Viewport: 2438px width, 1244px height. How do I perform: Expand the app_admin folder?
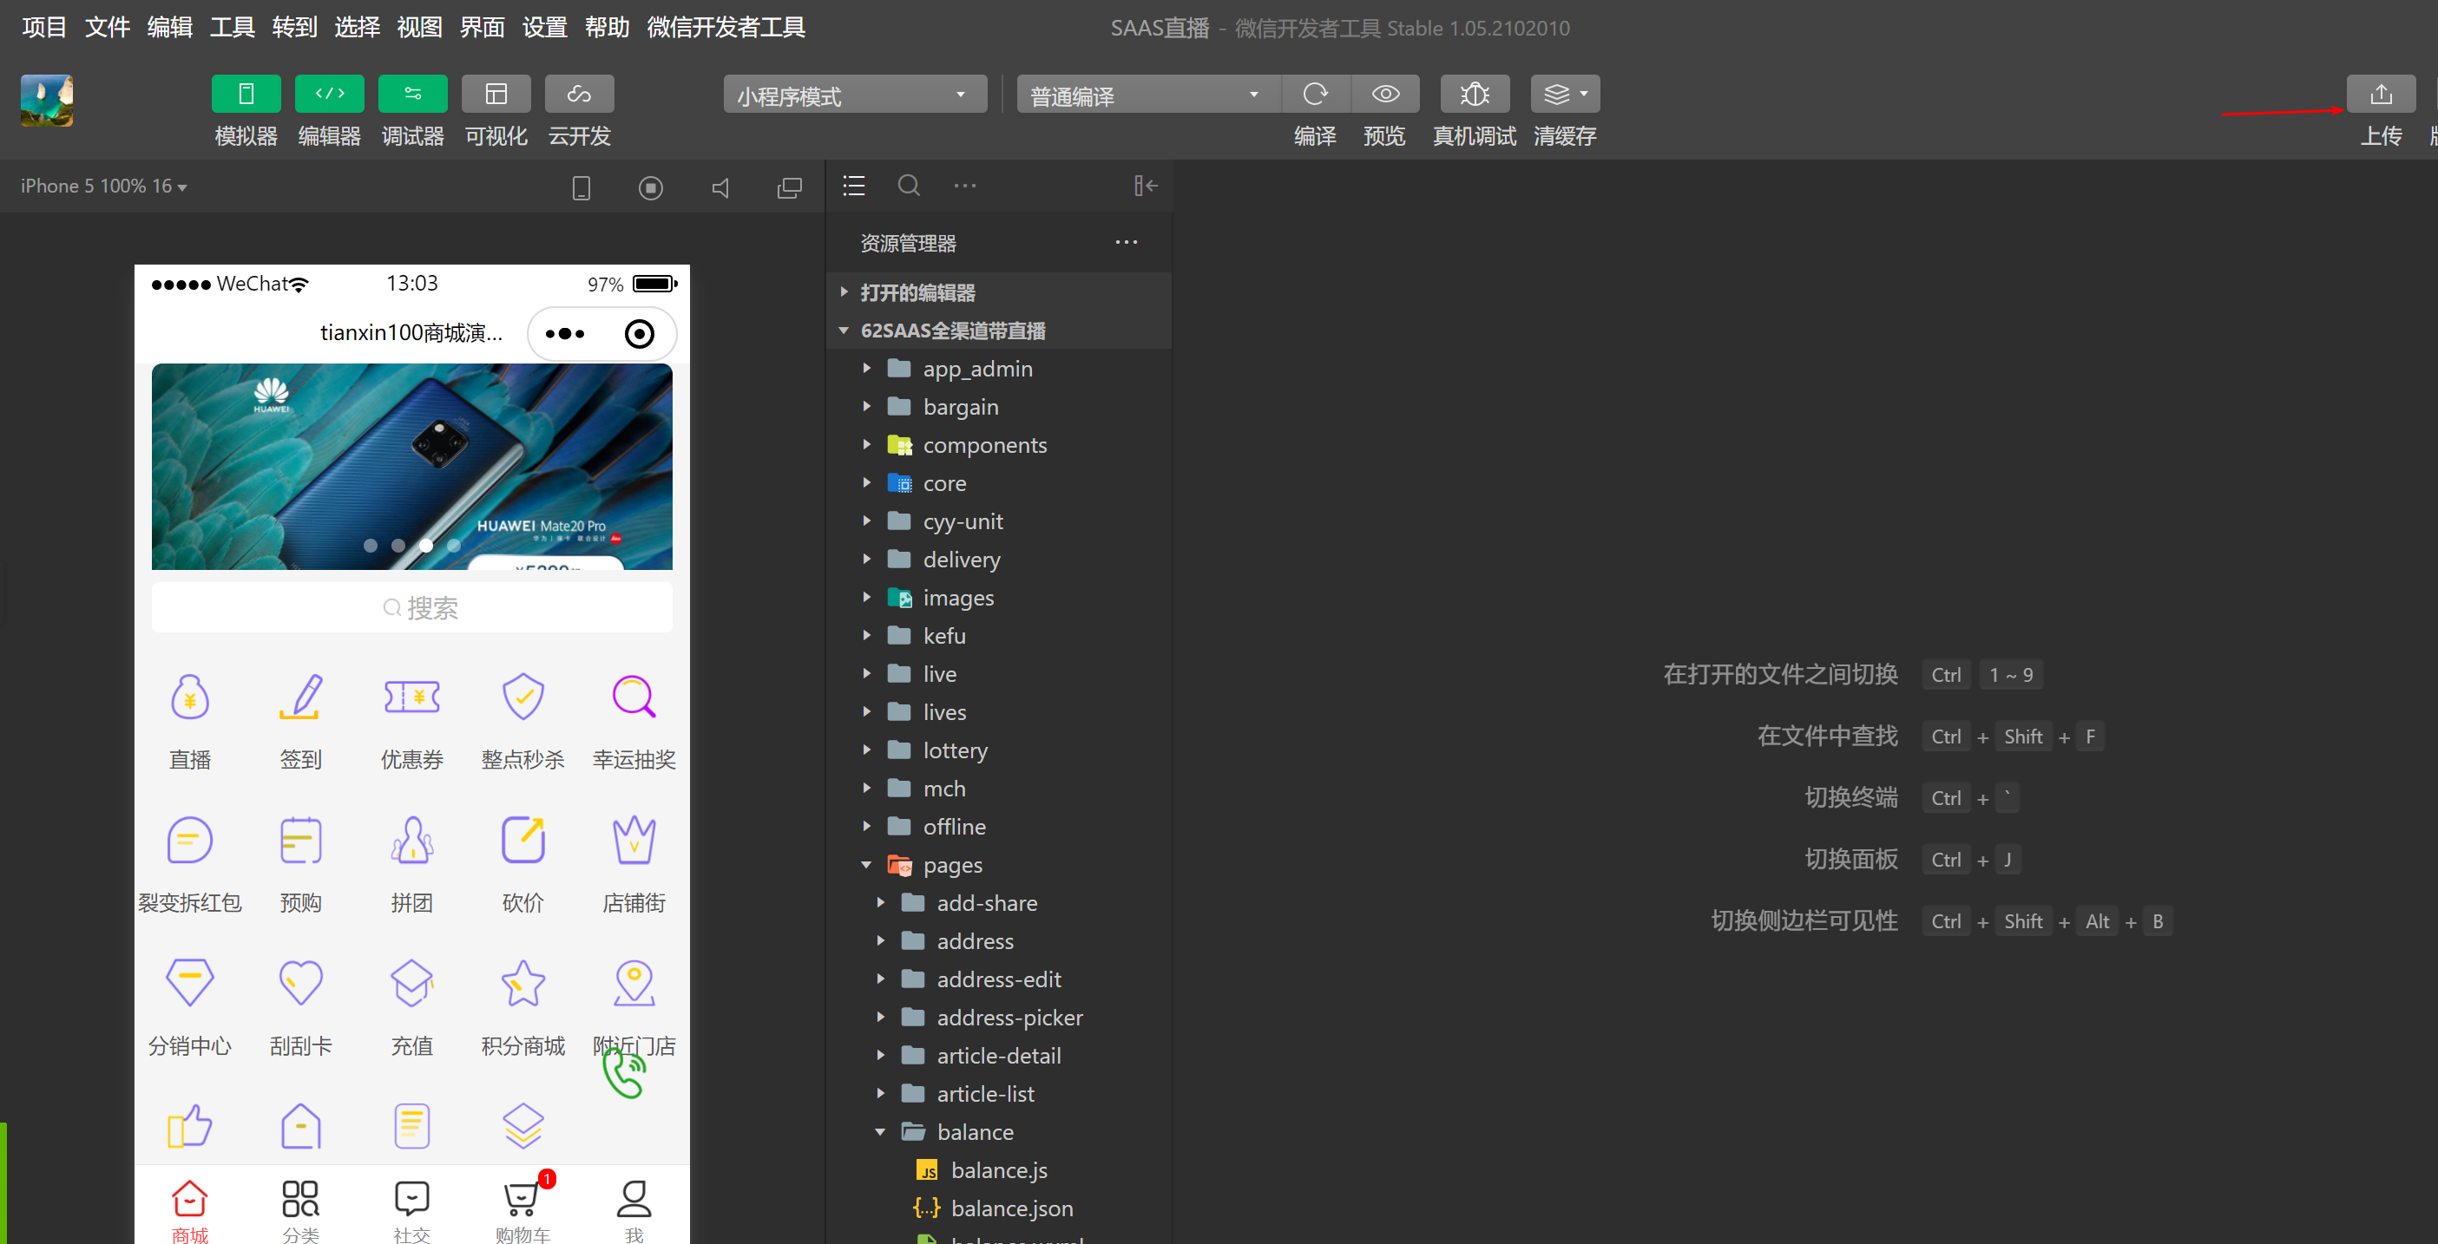click(x=998, y=368)
